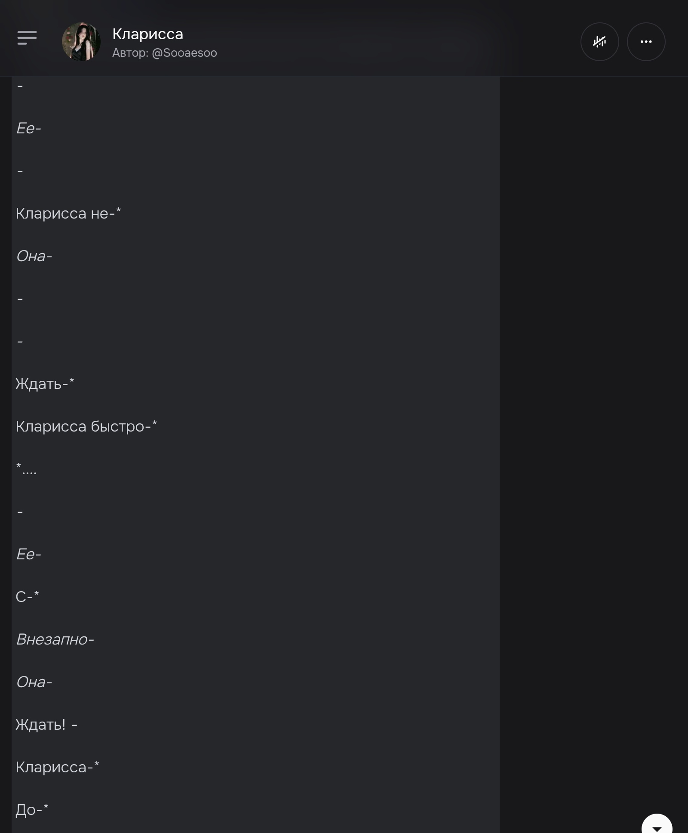The height and width of the screenshot is (833, 688).
Task: Click Кларисса's round avatar picture
Action: click(81, 42)
